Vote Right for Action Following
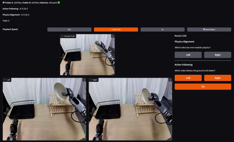This screenshot has width=234, height=142. [218, 78]
